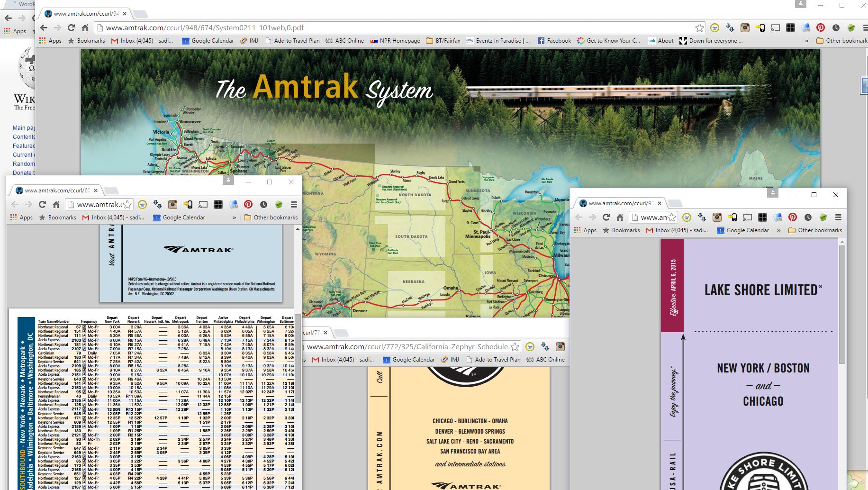Click the Pinterest extension in the Amtrak System window
The height and width of the screenshot is (490, 868).
coord(821,28)
